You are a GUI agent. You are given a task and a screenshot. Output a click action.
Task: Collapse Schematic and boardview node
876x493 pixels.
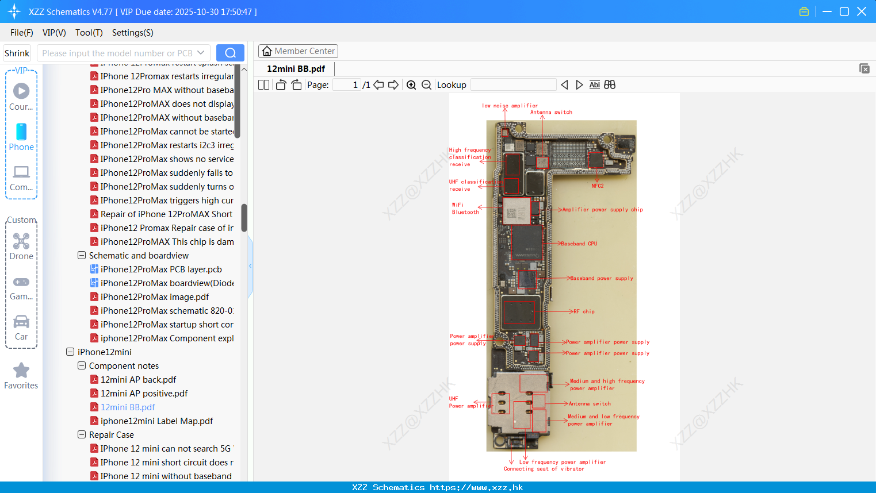82,255
